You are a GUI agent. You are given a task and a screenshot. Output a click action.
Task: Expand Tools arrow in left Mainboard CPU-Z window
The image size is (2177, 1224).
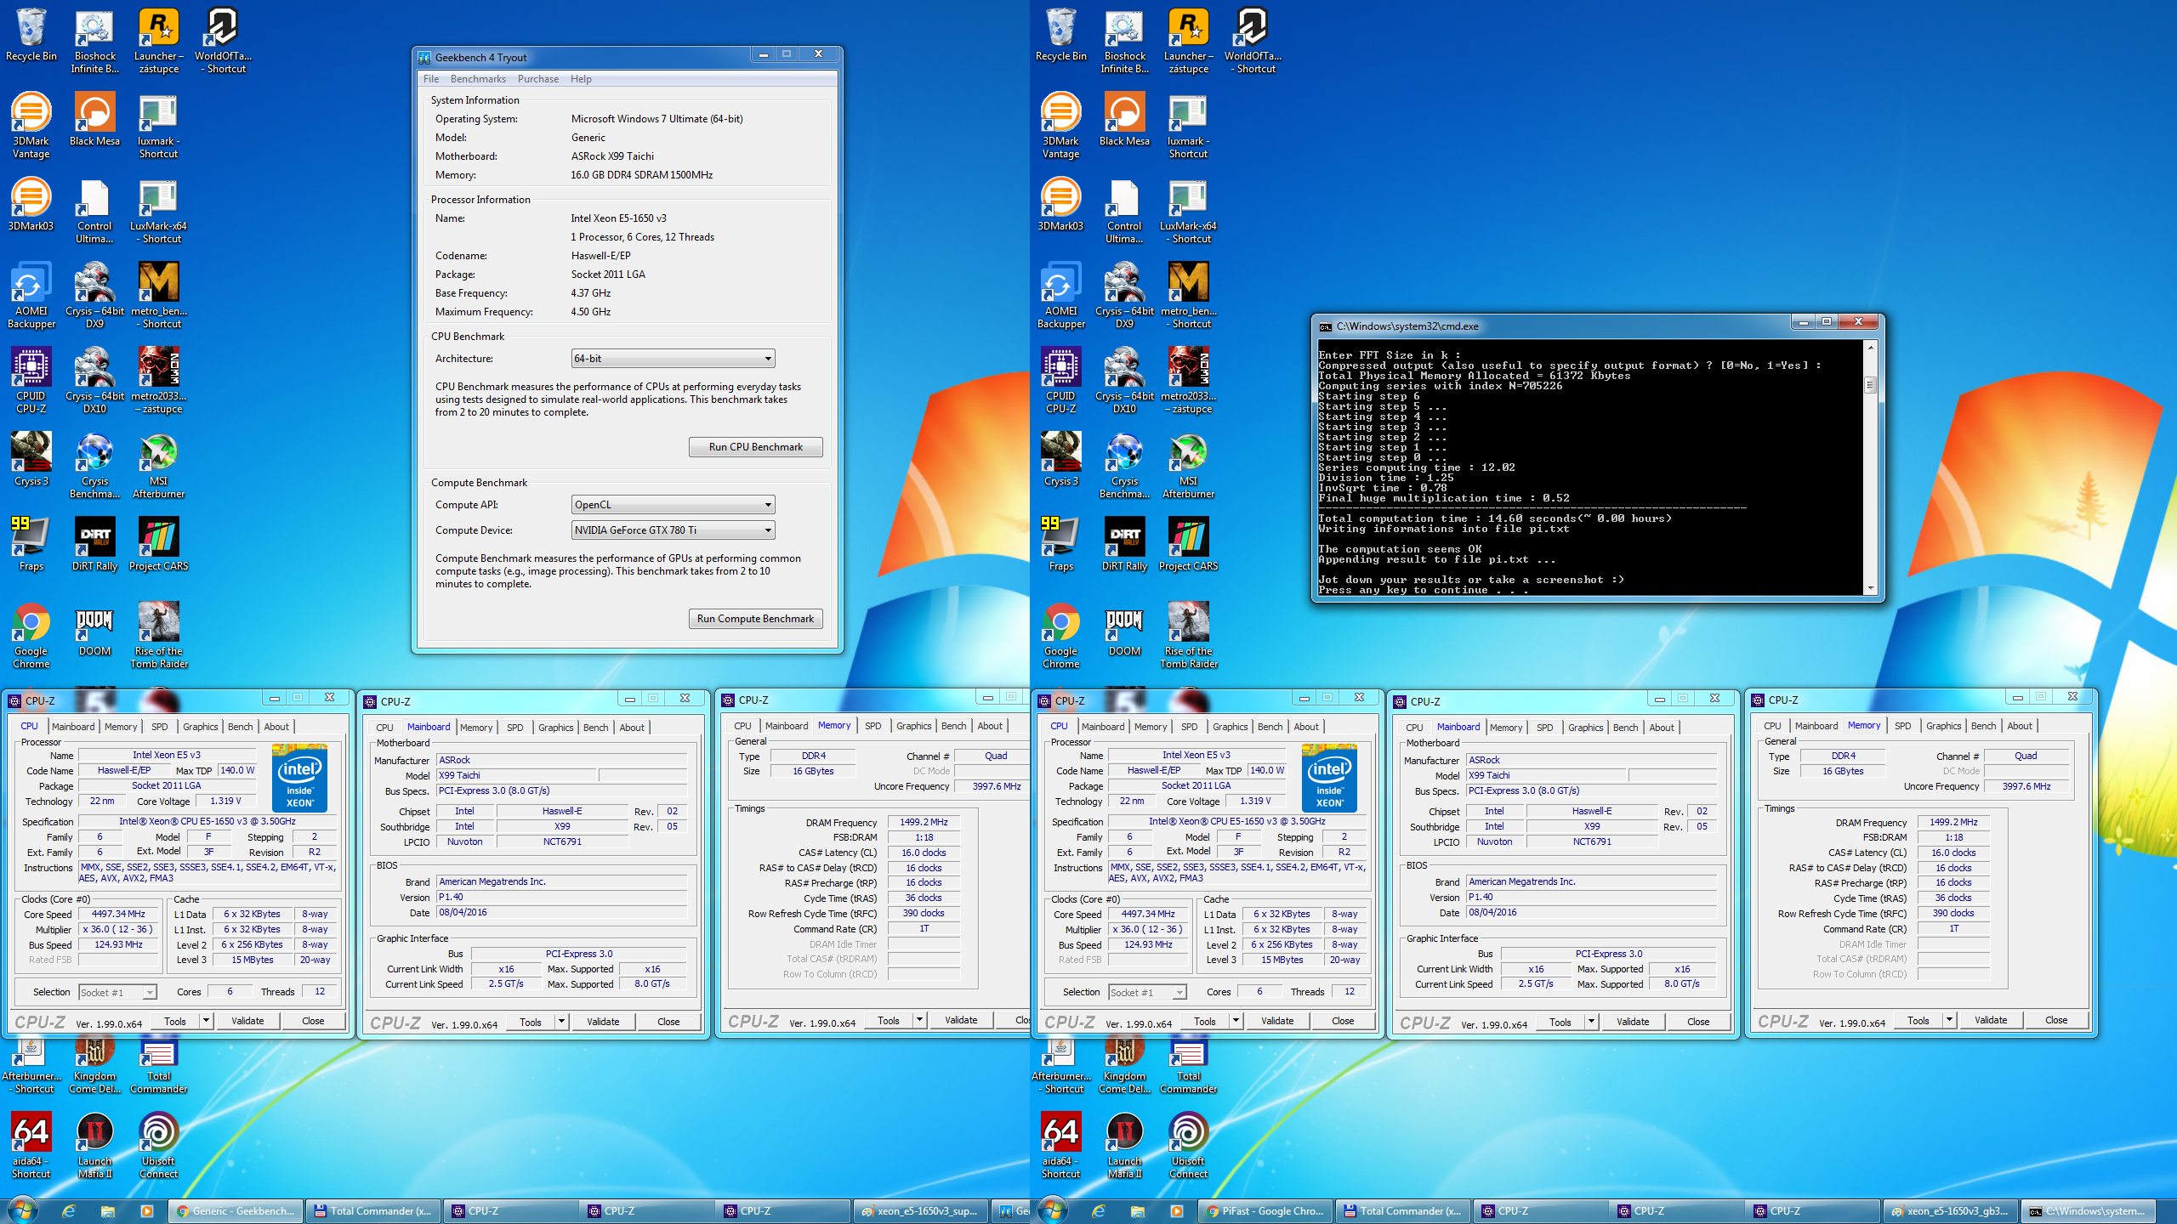click(561, 1022)
